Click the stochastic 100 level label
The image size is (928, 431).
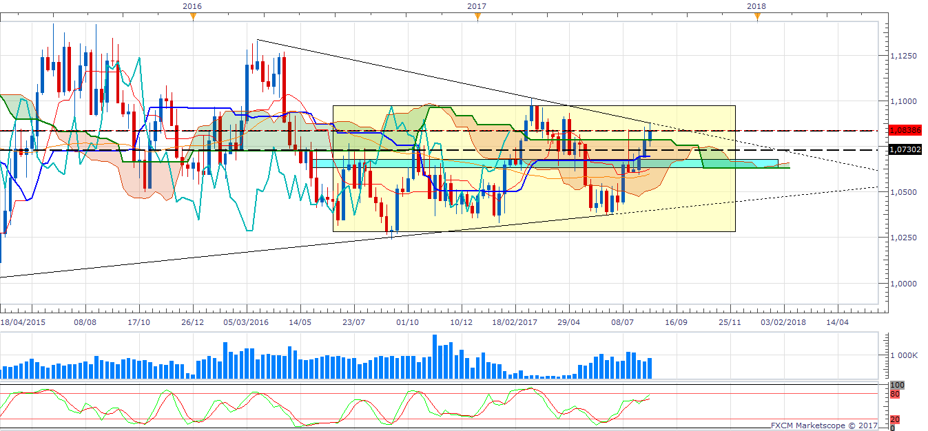point(897,386)
